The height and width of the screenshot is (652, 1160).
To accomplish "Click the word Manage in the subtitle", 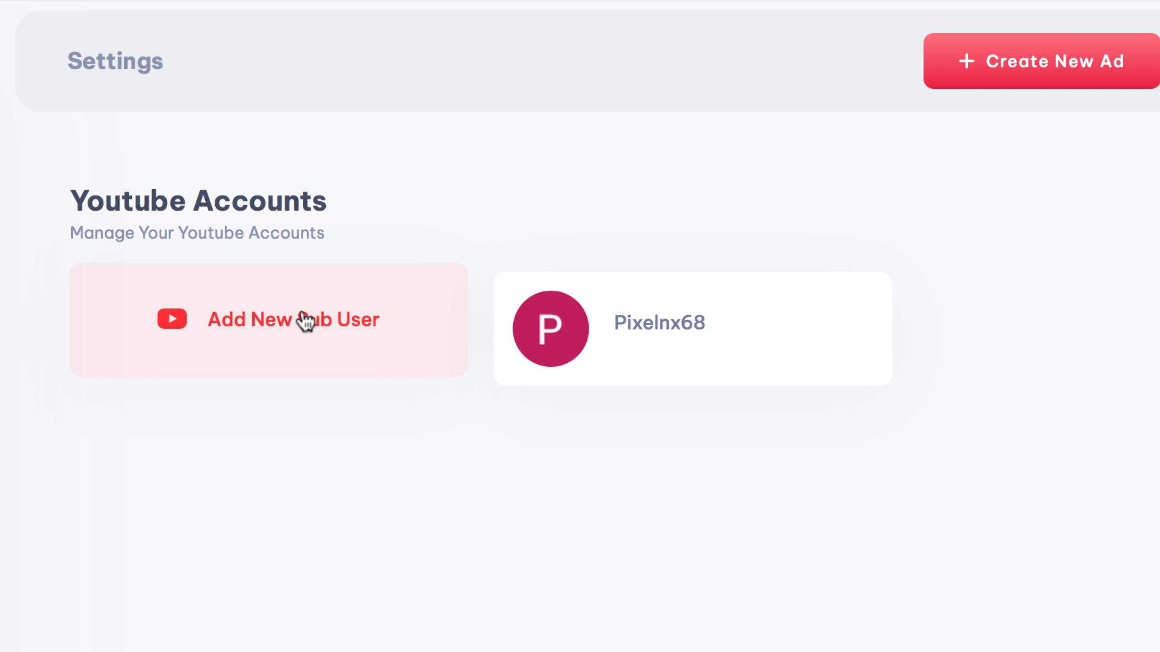I will [102, 233].
